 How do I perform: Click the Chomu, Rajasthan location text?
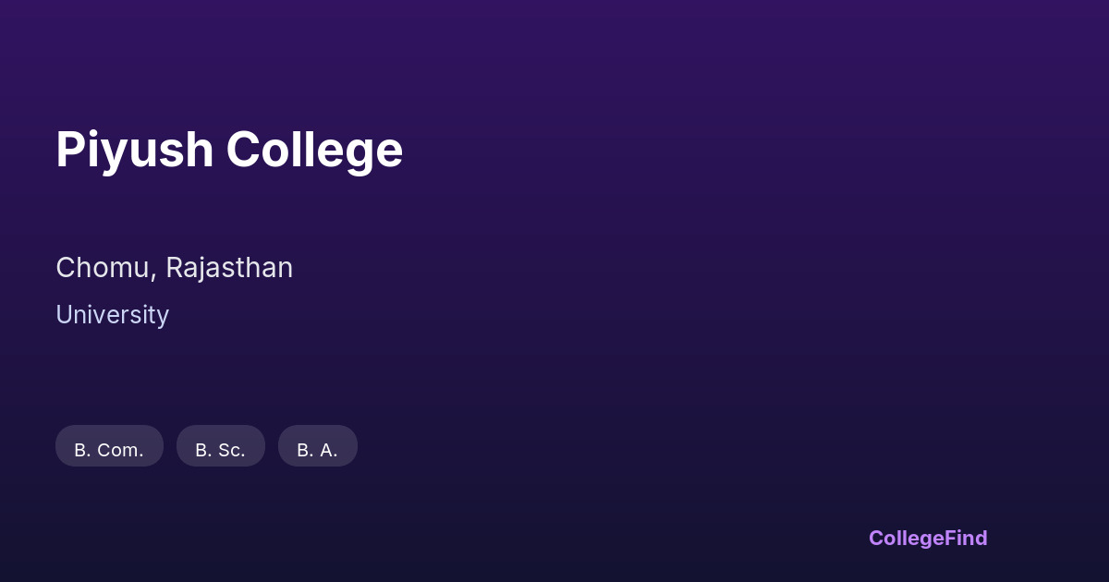174,268
